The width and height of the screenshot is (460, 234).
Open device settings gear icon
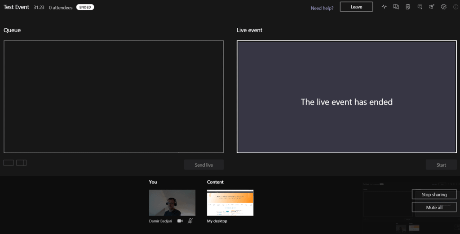pyautogui.click(x=443, y=7)
